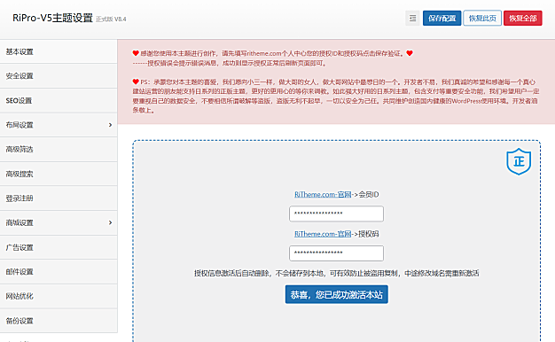Viewport: 555px width, 342px height.
Task: Click the 正式版 V8.4 version label
Action: [111, 19]
